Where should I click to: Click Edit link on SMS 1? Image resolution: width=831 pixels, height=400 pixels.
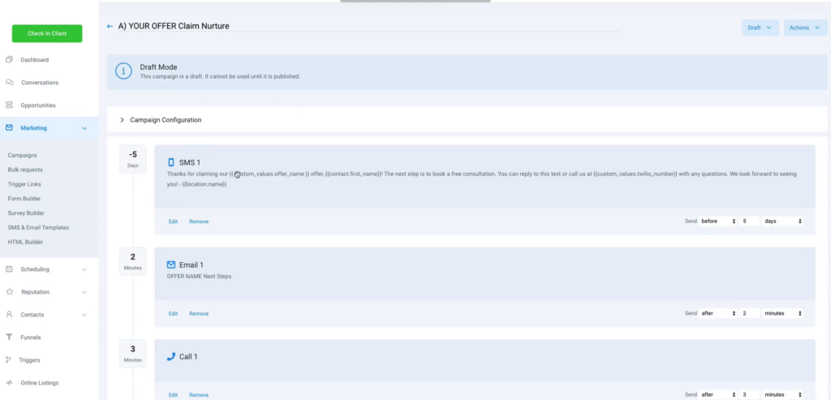click(x=173, y=222)
